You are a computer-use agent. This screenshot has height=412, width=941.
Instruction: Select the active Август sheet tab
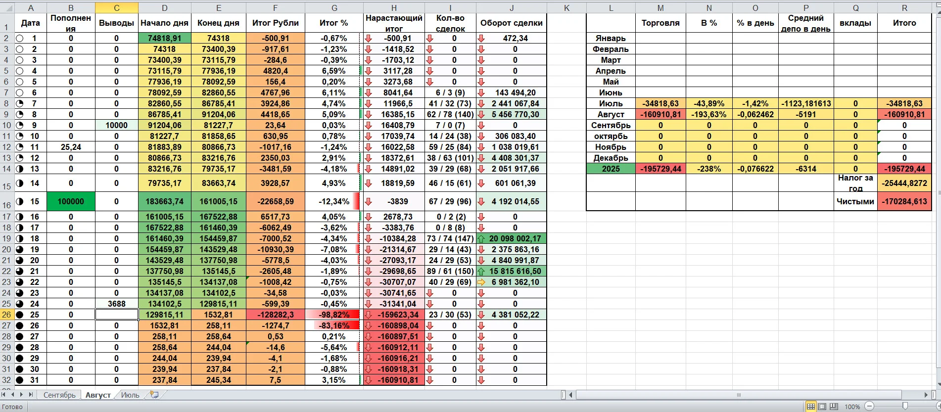click(x=98, y=395)
